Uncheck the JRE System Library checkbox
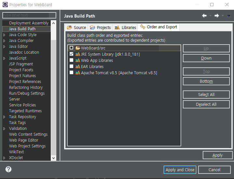This screenshot has height=179, width=234. point(72,54)
